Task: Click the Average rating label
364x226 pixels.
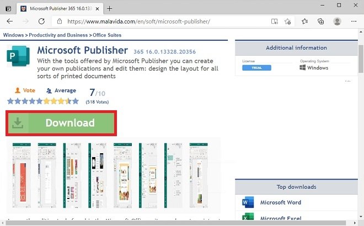Action: pyautogui.click(x=65, y=90)
